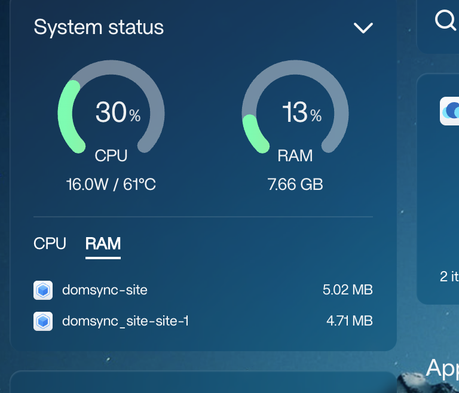Click the 13% RAM readout
Screen dimensions: 459x393
click(x=302, y=112)
